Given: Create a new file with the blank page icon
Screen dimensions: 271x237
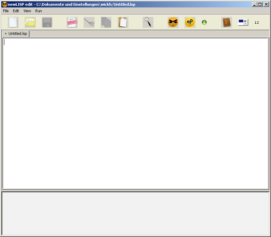Looking at the screenshot, I should coord(13,22).
